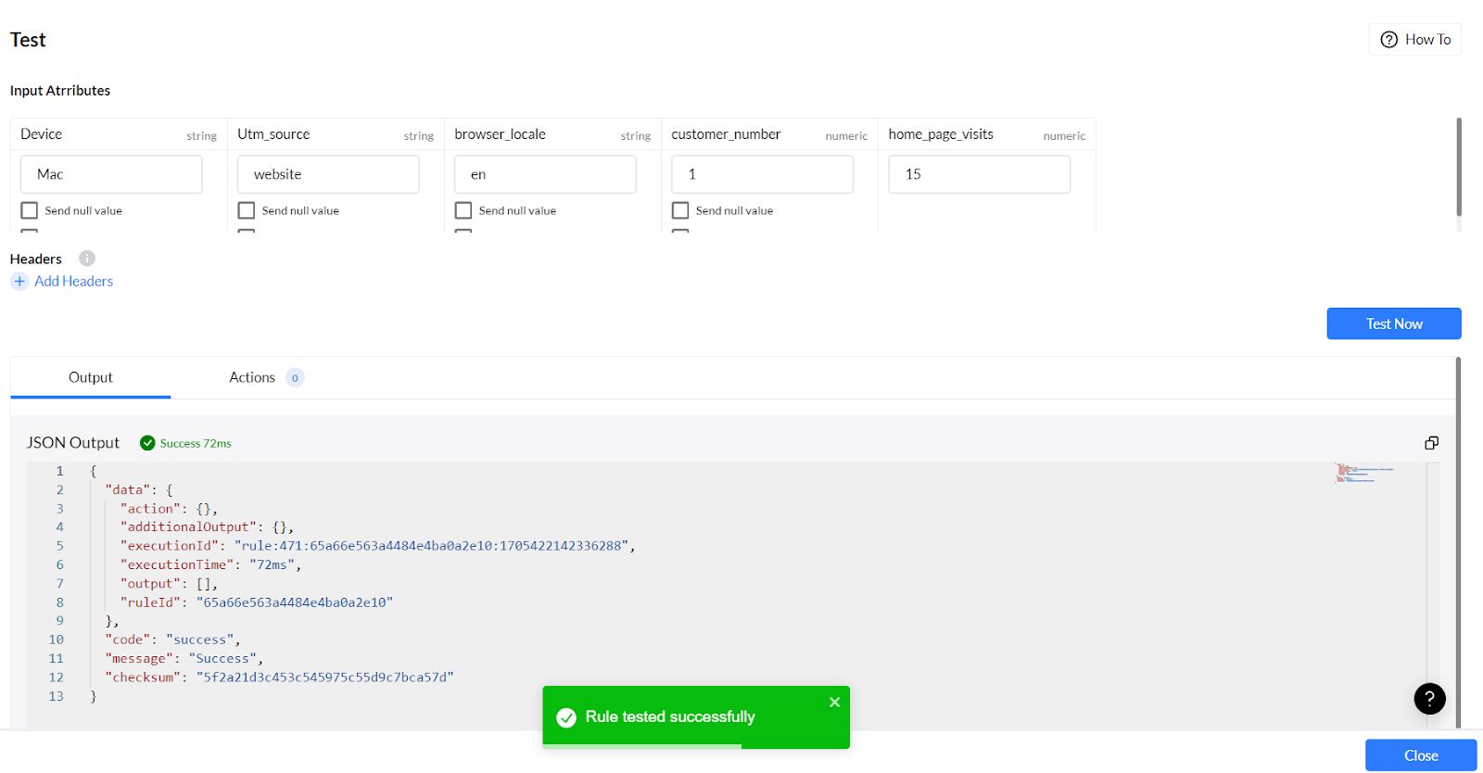Click the "additionalOutput" line in JSON
This screenshot has height=773, width=1483.
click(x=207, y=527)
